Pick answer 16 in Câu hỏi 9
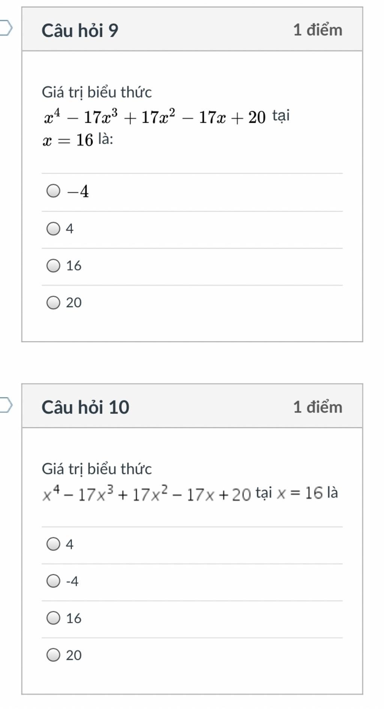384x709 pixels. [53, 266]
